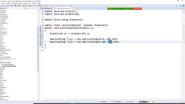Open the Refactor menu
The height and width of the screenshot is (104, 185).
(9, 3)
